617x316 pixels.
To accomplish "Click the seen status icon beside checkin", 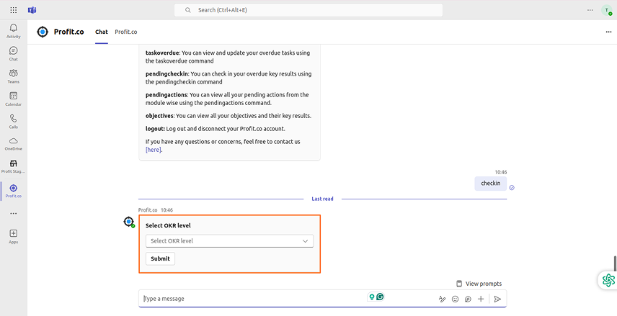I will (x=512, y=187).
